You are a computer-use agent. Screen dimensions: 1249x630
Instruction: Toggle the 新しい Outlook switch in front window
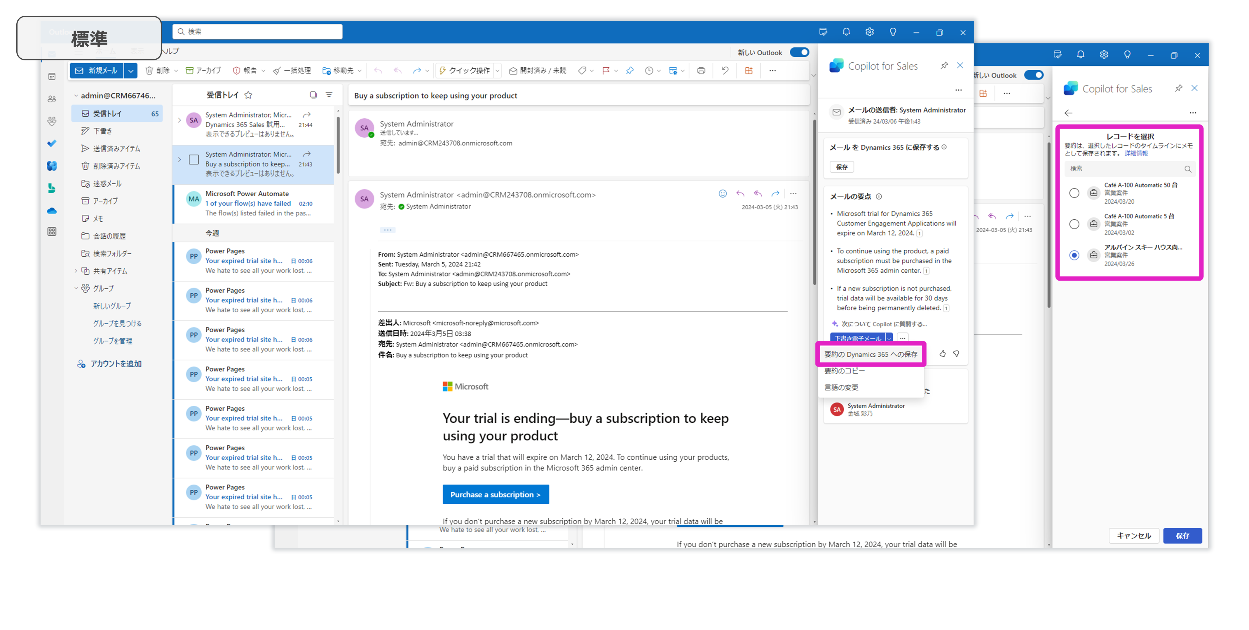pyautogui.click(x=799, y=52)
